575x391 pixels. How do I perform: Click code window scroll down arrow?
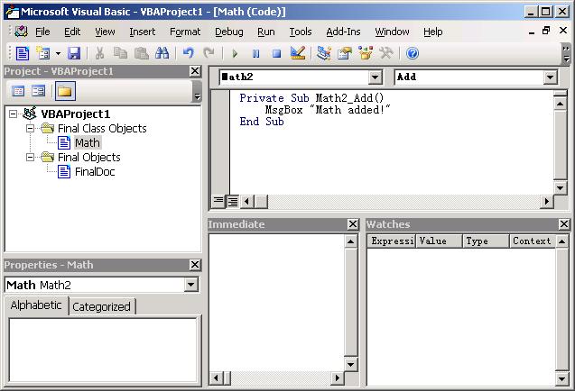point(560,188)
